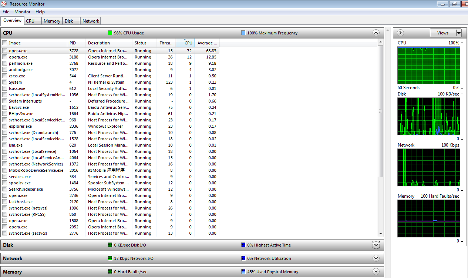Viewport: 468px width, 278px height.
Task: Select the svchost.exe (RPCSS) row
Action: [110, 214]
